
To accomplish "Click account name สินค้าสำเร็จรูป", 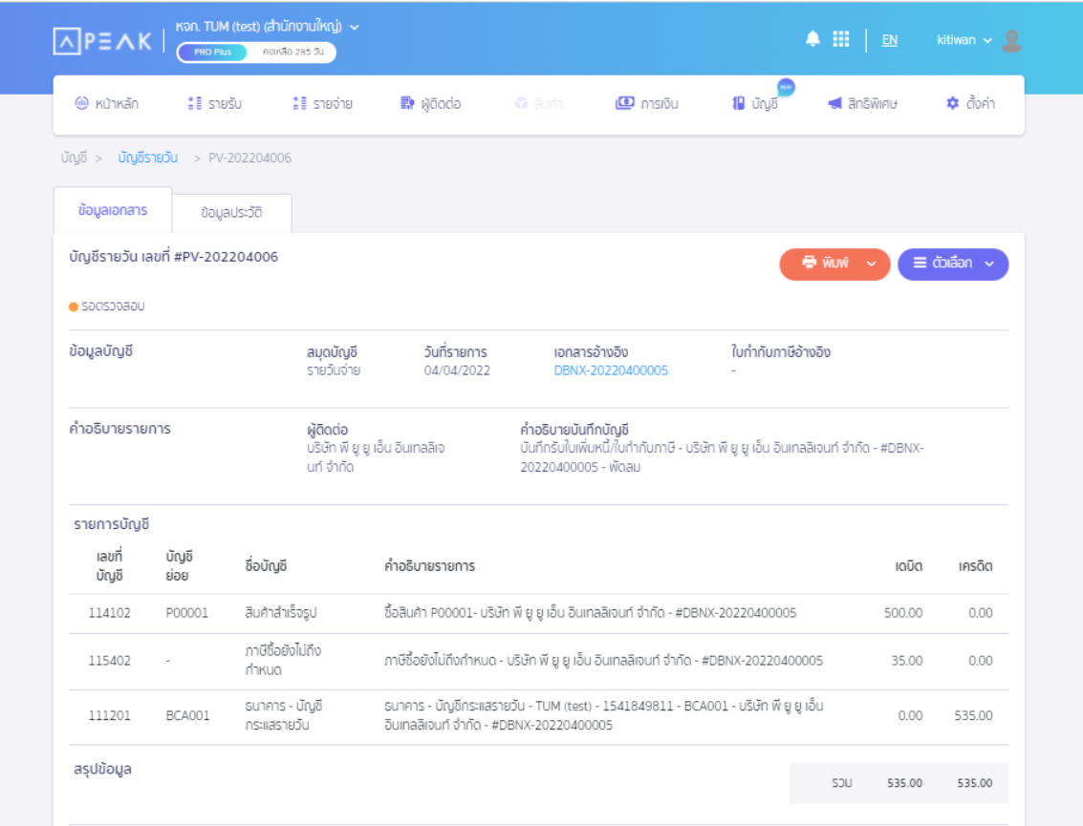I will coord(281,613).
